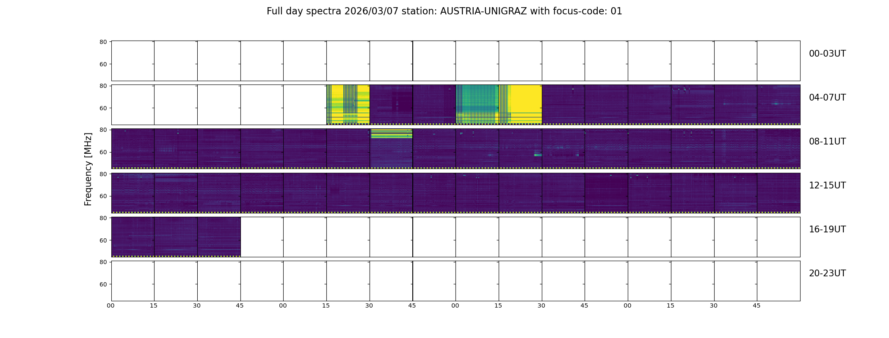Click the "60" tick of the 12-15UT row

click(x=103, y=196)
